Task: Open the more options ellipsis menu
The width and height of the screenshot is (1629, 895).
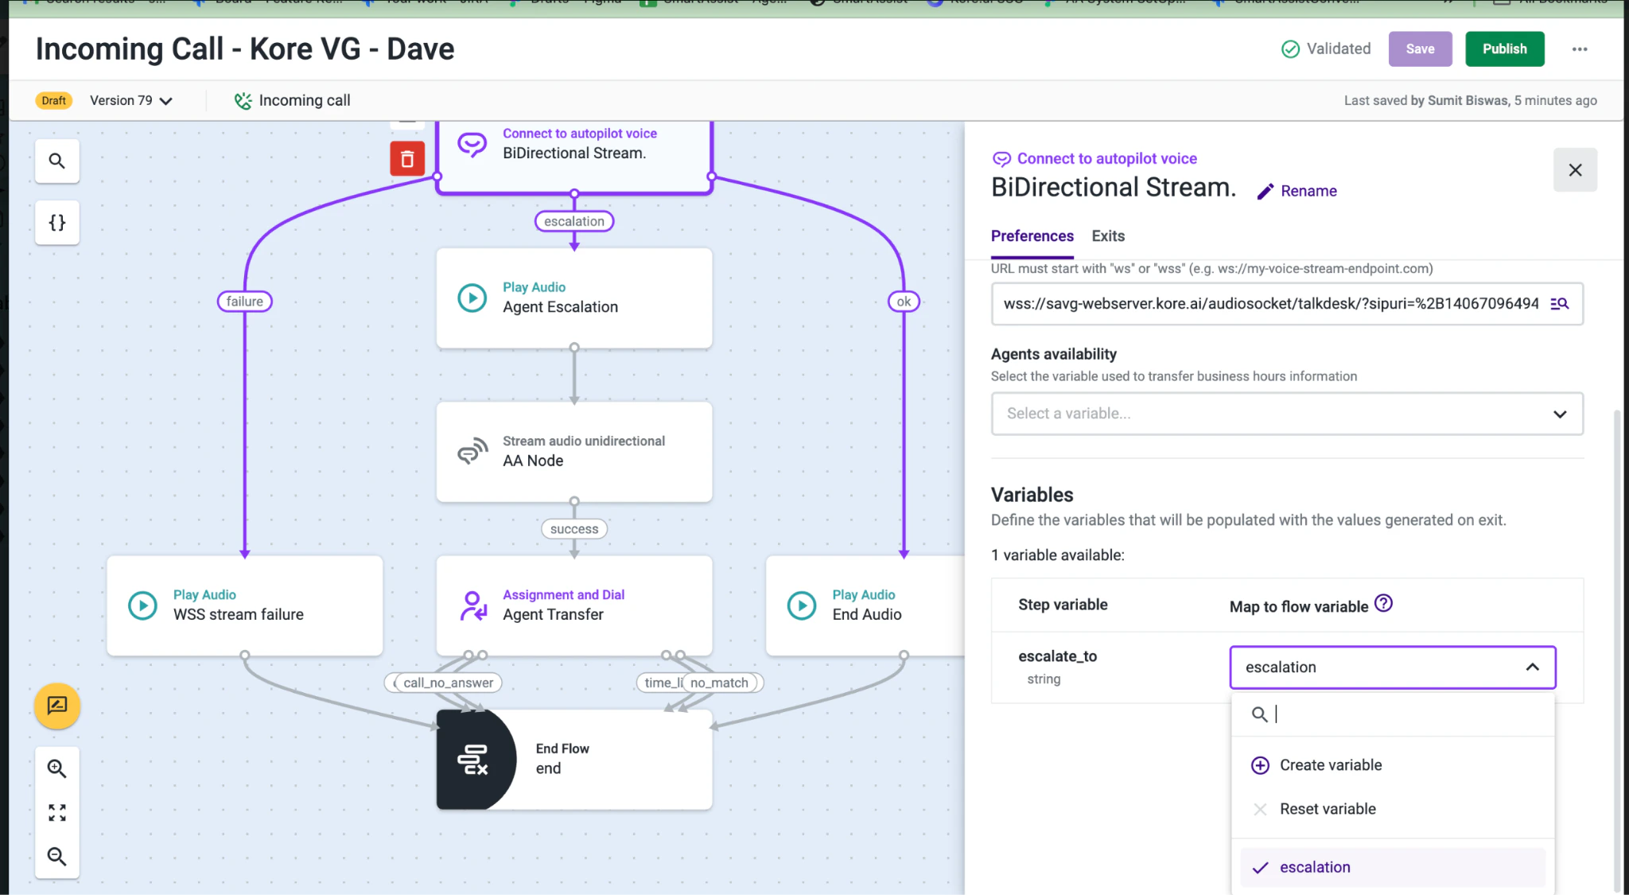Action: (1580, 49)
